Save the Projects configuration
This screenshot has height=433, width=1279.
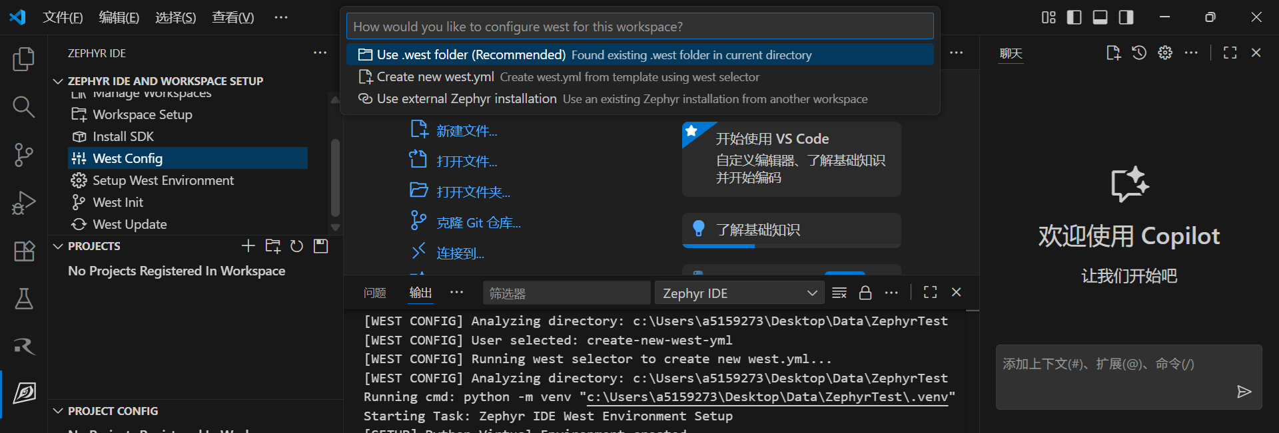click(321, 246)
